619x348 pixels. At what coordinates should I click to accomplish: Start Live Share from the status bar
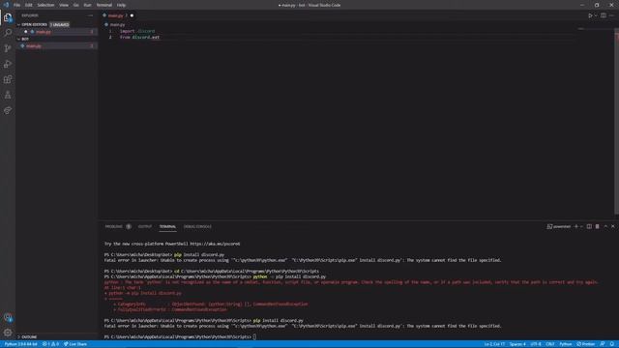75,344
